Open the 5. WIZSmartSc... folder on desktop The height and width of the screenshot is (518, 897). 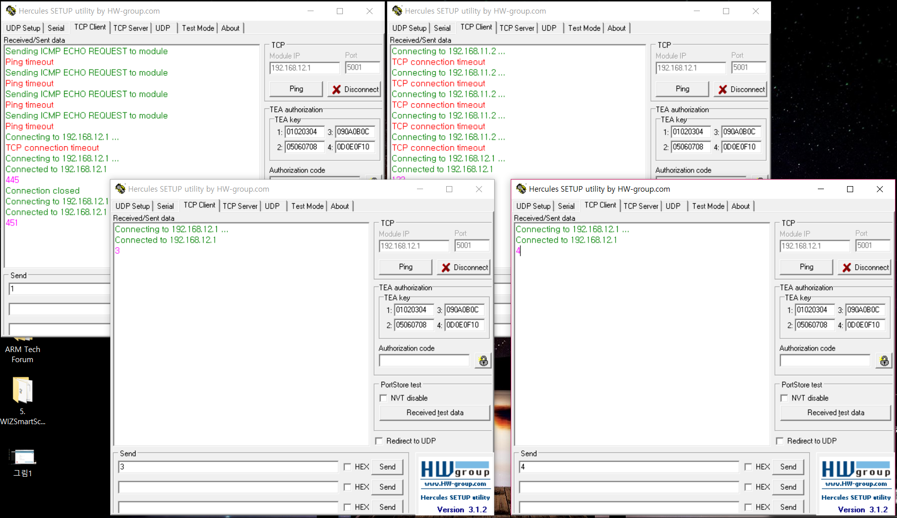[23, 401]
